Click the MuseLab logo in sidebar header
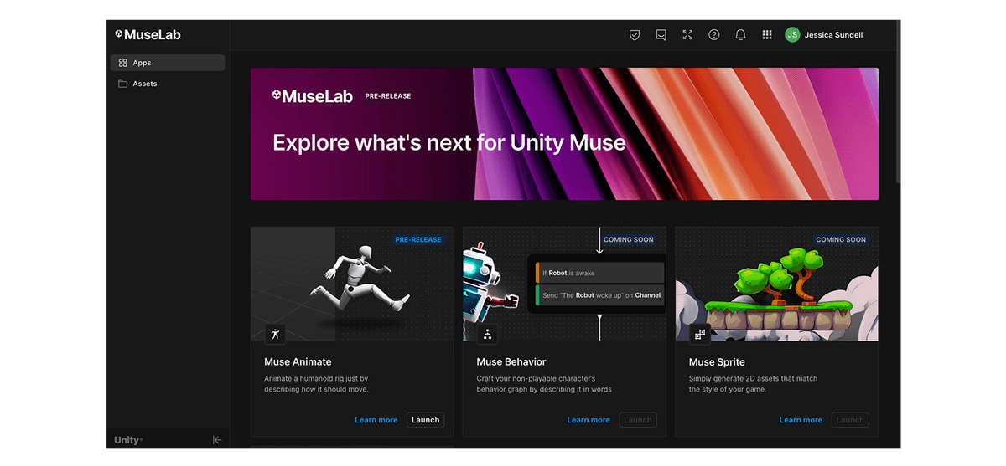This screenshot has width=1006, height=466. coord(148,34)
